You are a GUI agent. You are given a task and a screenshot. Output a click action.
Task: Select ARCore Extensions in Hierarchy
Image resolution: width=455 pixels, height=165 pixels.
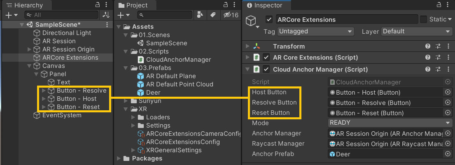click(70, 58)
